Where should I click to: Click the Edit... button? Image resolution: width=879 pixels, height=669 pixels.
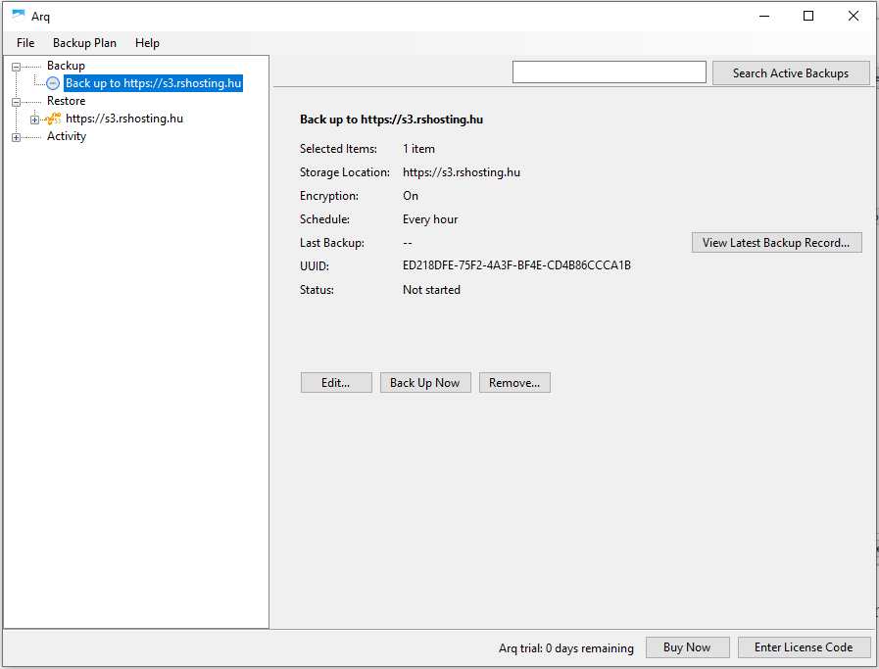click(x=336, y=383)
